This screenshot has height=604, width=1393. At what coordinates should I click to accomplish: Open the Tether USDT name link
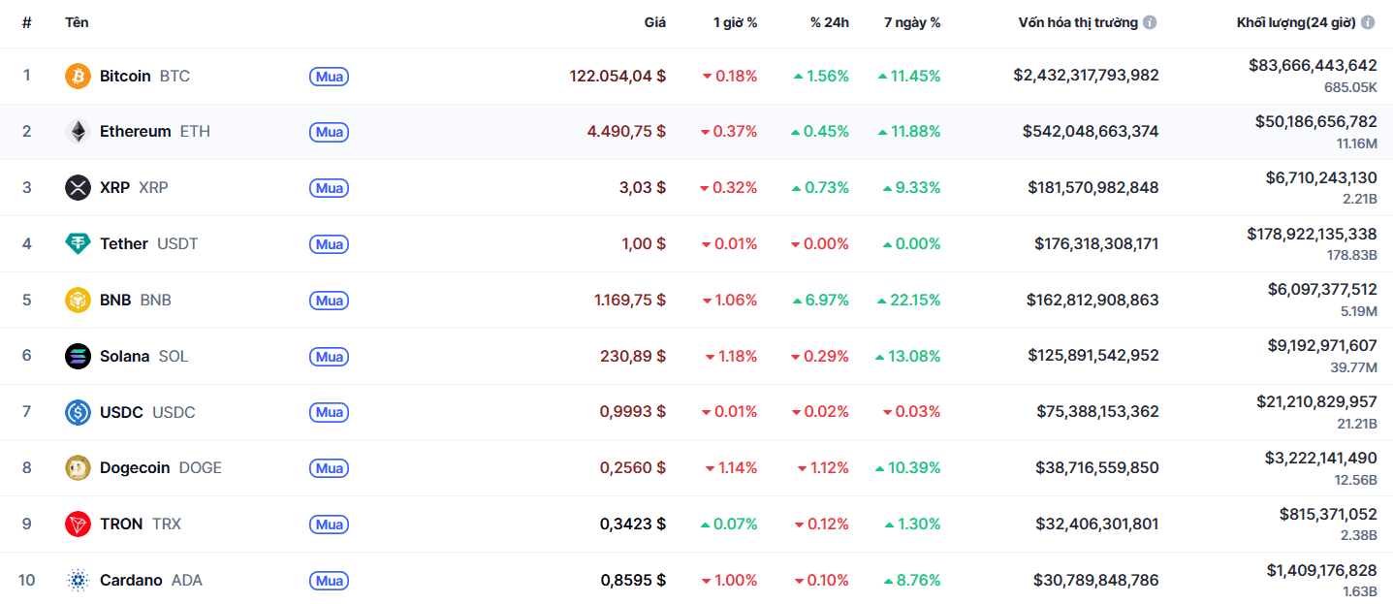tap(149, 244)
